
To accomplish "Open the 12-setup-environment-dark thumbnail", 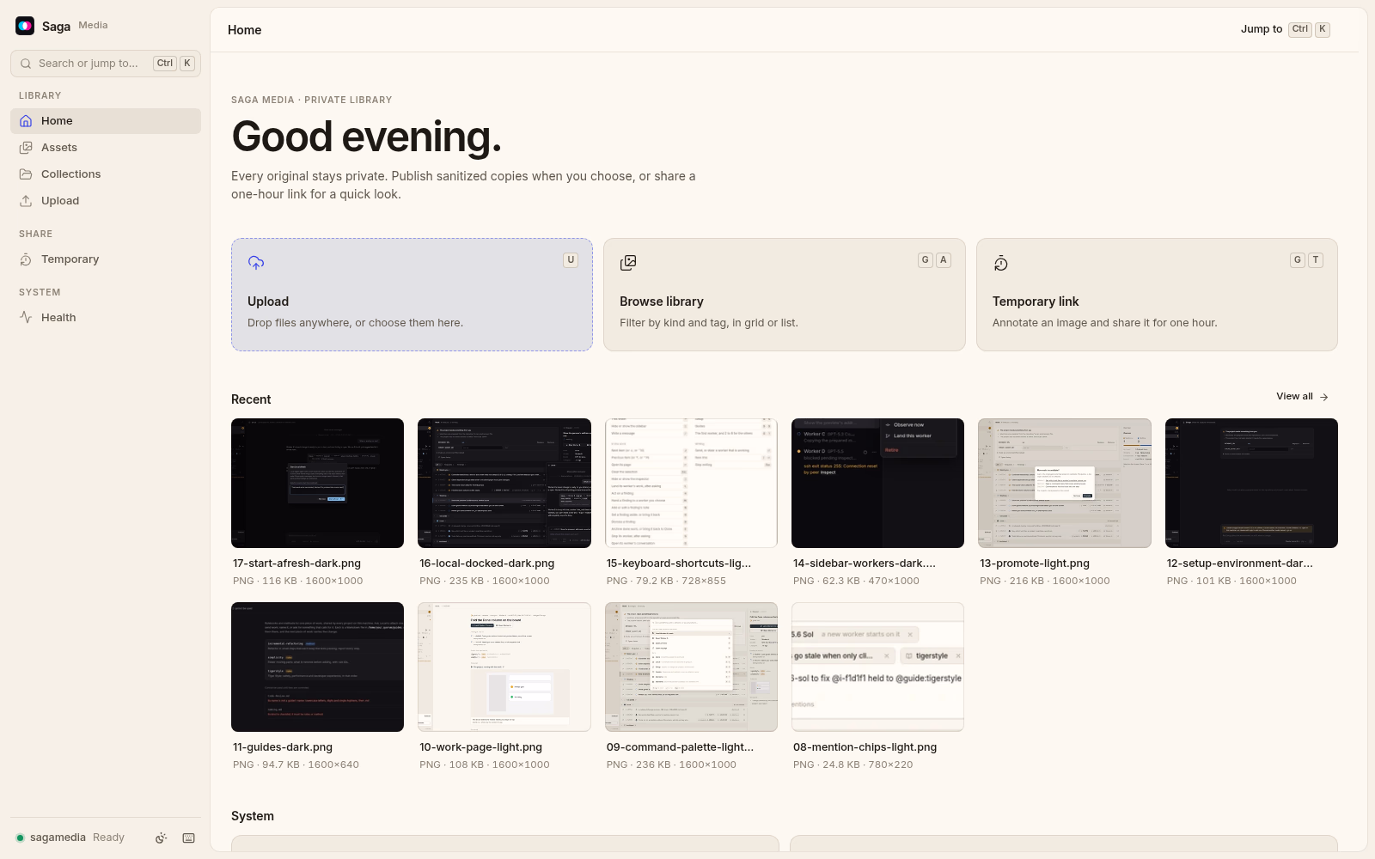I will 1251,483.
